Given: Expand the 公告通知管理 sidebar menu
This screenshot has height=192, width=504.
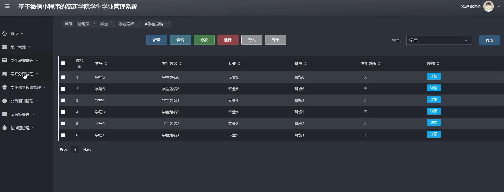Looking at the screenshot, I should point(37,101).
